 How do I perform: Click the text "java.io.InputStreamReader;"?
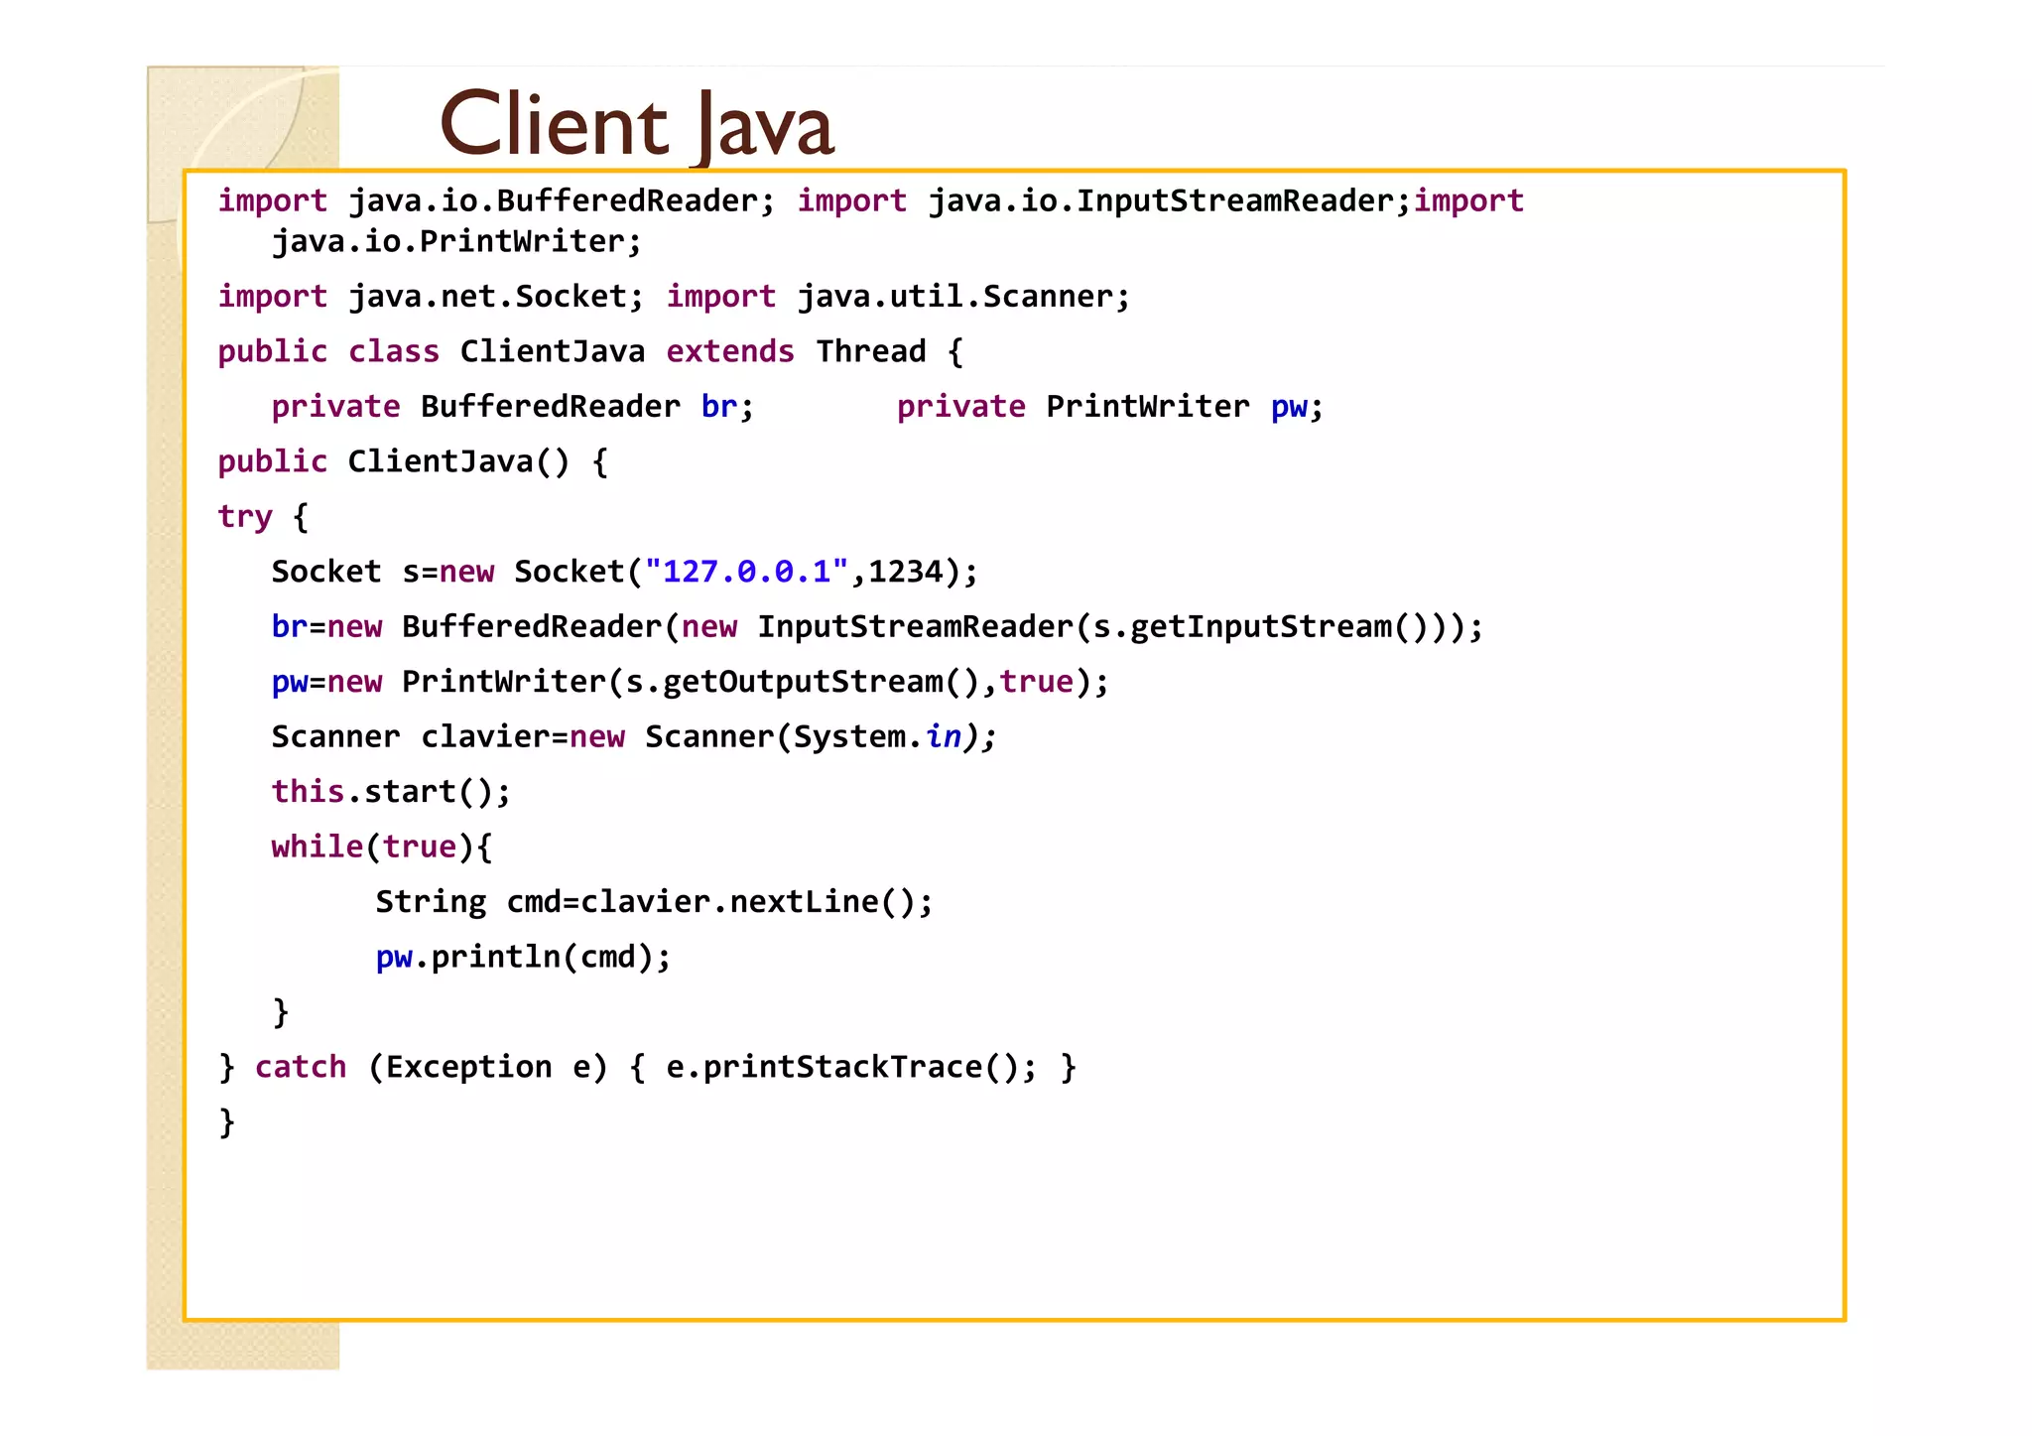(1169, 201)
